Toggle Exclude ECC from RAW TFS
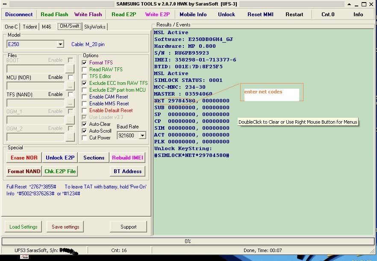 coord(84,83)
